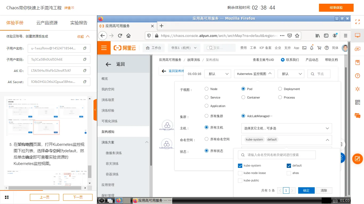Uncheck the kube-system namespace checkbox
Image resolution: width=364 pixels, height=204 pixels.
[240, 166]
